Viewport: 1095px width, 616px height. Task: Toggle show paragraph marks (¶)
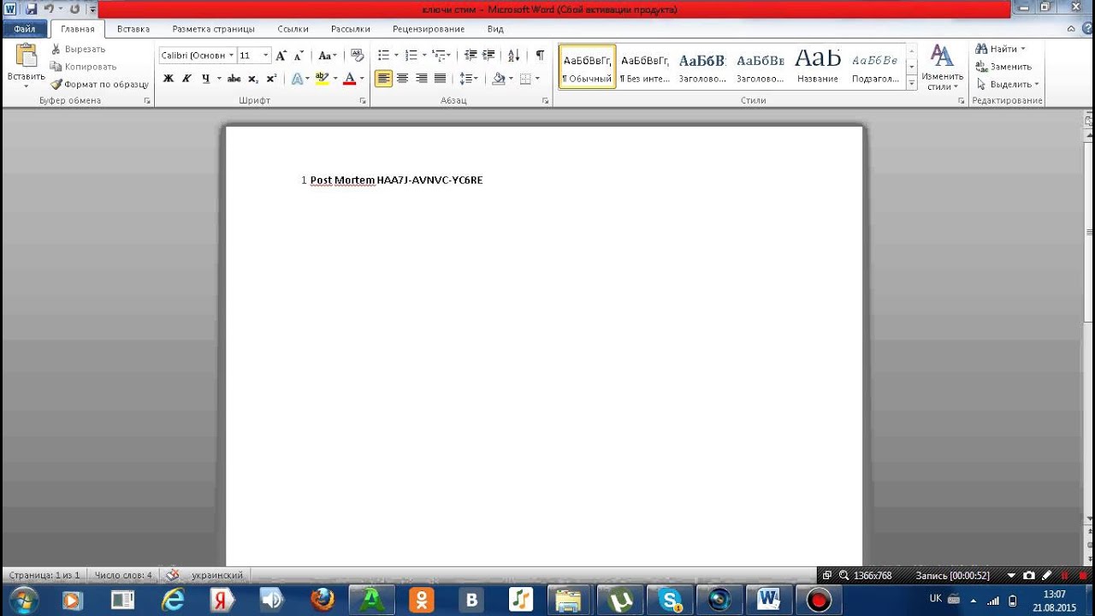click(x=540, y=55)
